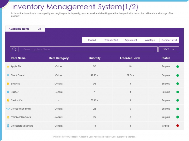Viewport: 189px width, 141px height.
Task: Click red critical dot for Chocolate Milkshake
Action: [178, 126]
